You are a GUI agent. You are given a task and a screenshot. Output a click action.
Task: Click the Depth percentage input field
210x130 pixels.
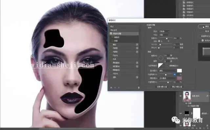176,38
